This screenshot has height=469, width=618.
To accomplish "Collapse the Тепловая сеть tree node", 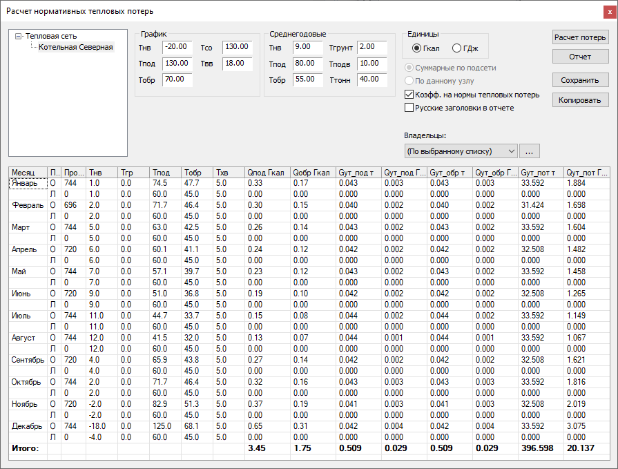I will [x=18, y=36].
